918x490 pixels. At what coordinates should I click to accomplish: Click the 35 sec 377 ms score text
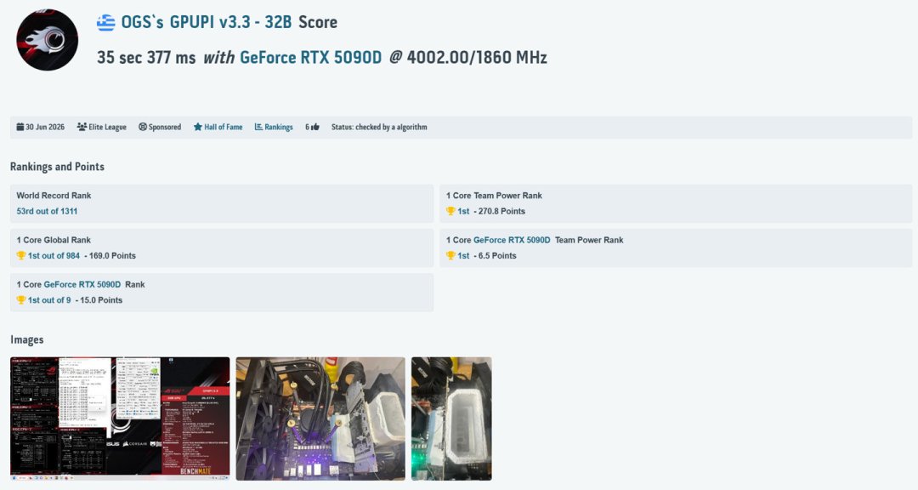coord(146,58)
